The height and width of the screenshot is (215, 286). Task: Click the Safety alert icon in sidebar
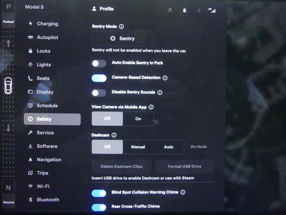(30, 119)
